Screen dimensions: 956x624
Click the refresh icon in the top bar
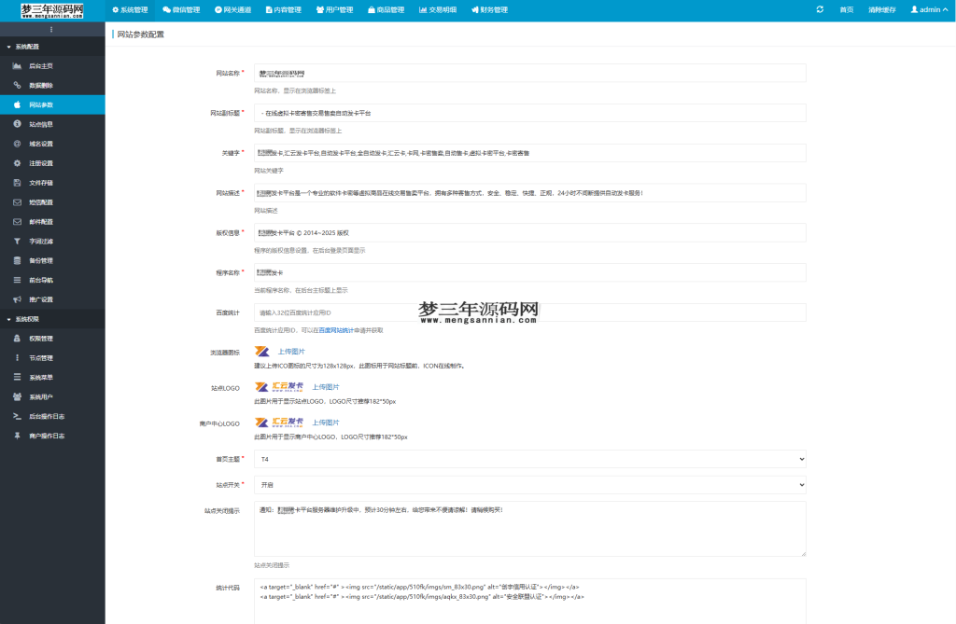coord(821,8)
